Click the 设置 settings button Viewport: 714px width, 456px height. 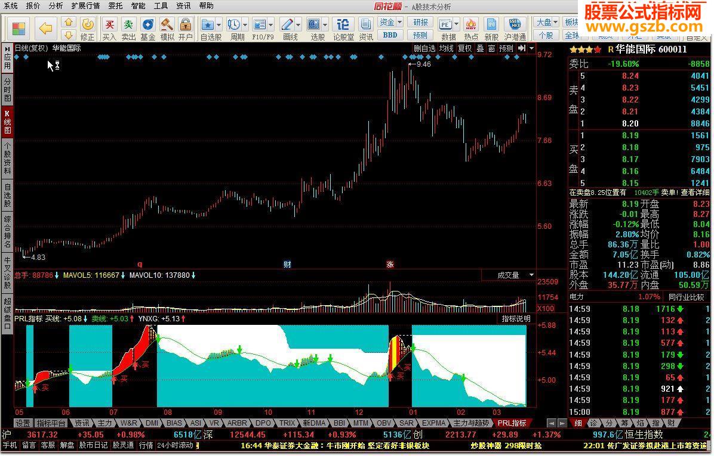click(23, 424)
